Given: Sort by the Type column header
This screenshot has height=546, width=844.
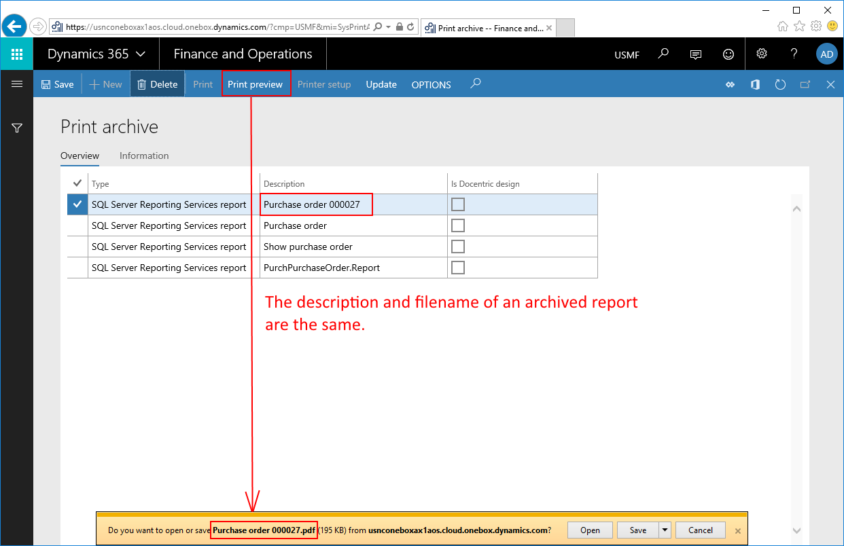Looking at the screenshot, I should 101,184.
